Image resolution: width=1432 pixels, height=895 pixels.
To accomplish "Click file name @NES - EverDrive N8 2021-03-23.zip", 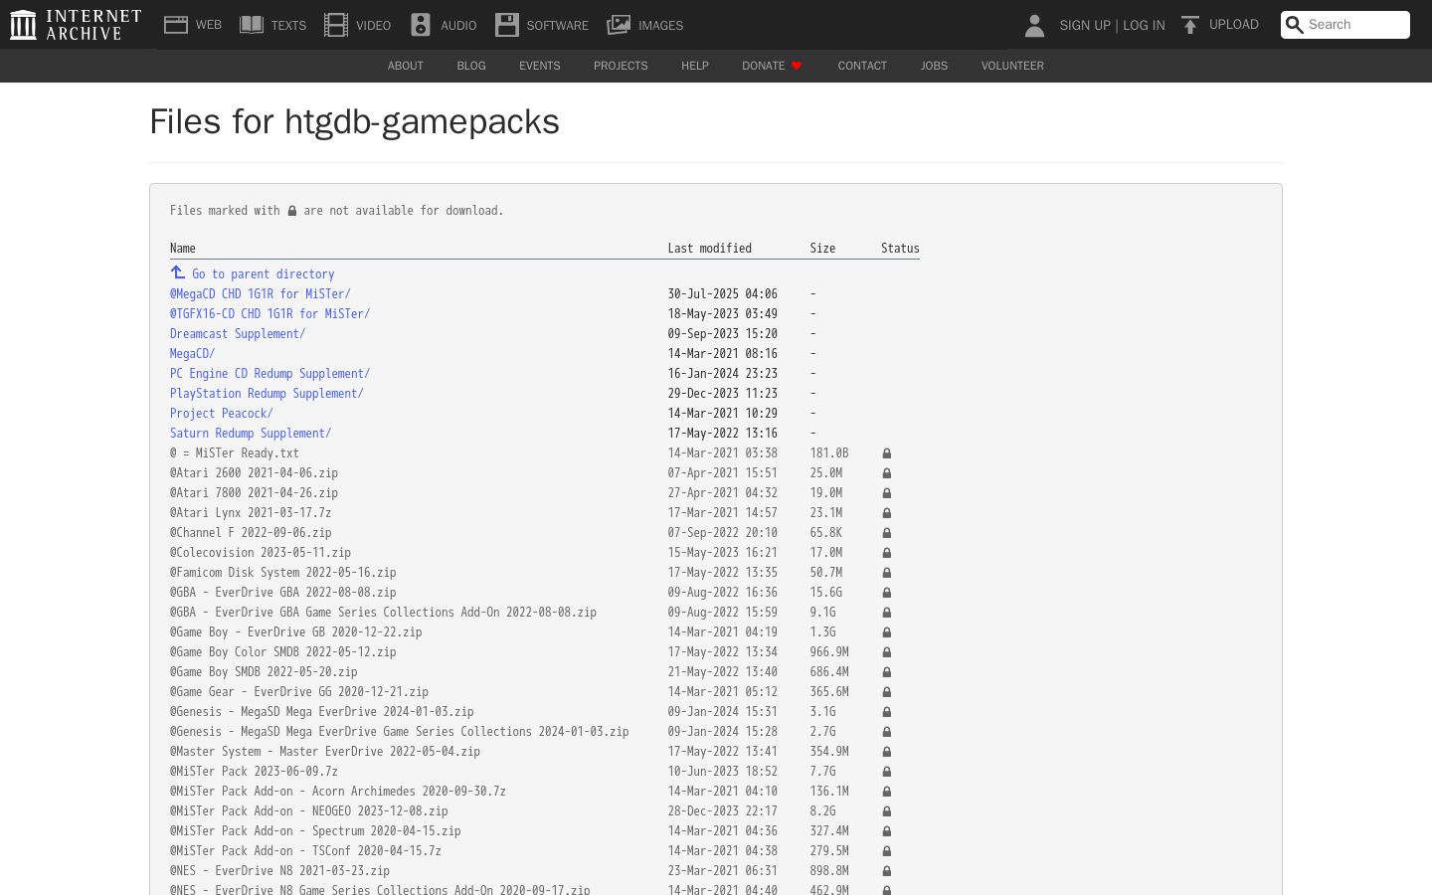I will (279, 871).
